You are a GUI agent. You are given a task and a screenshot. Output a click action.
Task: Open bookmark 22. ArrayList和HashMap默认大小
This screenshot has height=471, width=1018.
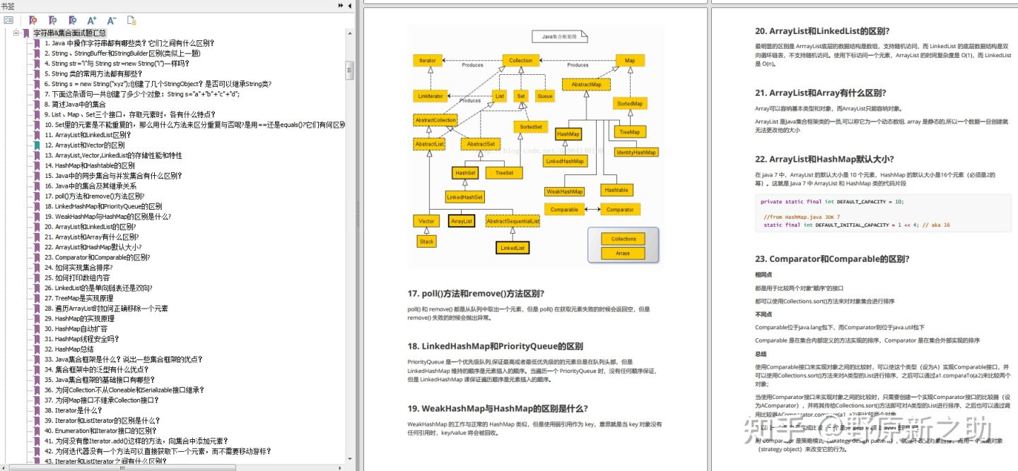click(x=93, y=247)
